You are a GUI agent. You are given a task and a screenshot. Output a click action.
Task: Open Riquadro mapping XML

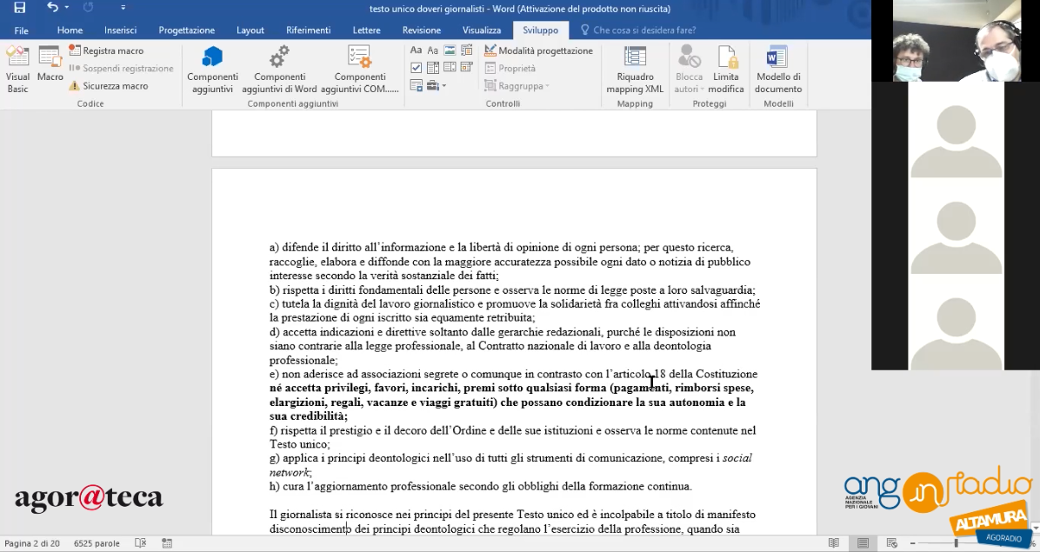point(635,70)
